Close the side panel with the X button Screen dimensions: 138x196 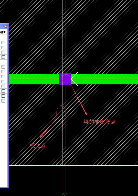point(5,26)
